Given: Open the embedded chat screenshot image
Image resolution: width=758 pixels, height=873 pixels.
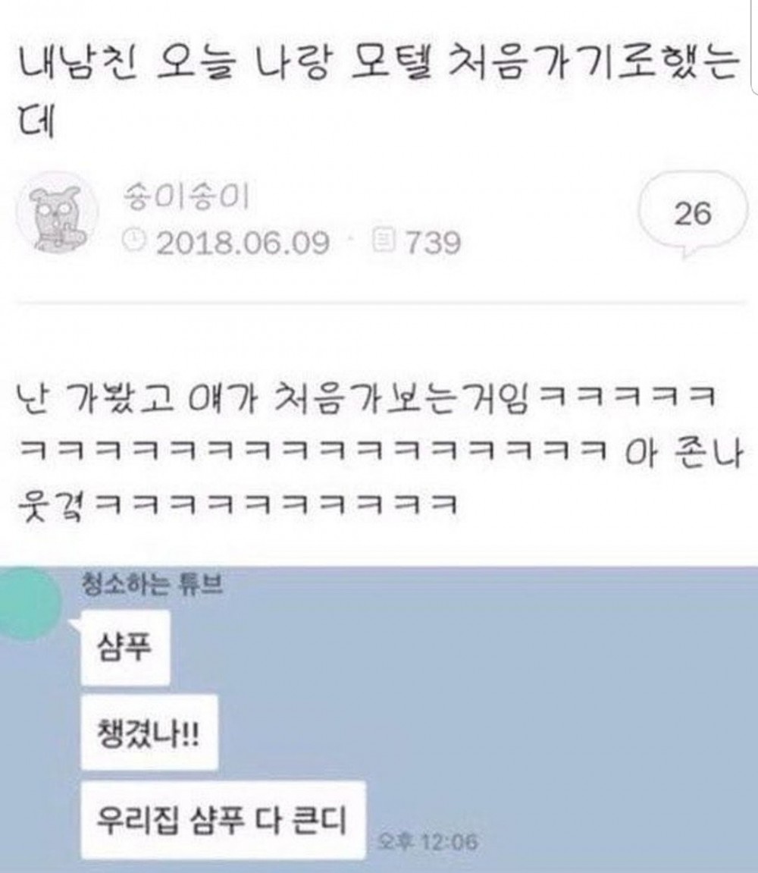Looking at the screenshot, I should 379,719.
